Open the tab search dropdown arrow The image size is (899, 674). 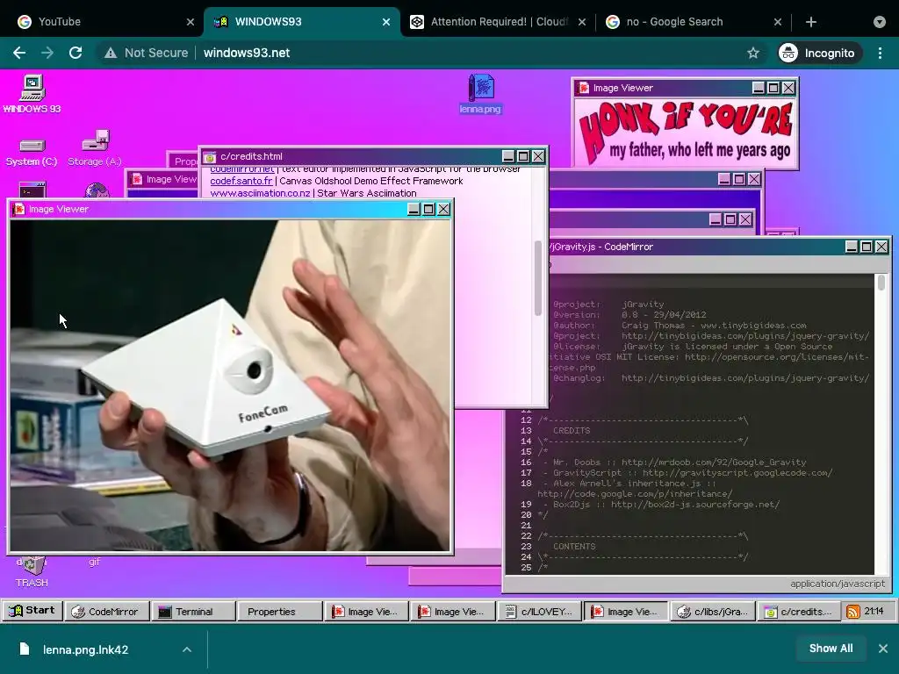[880, 22]
